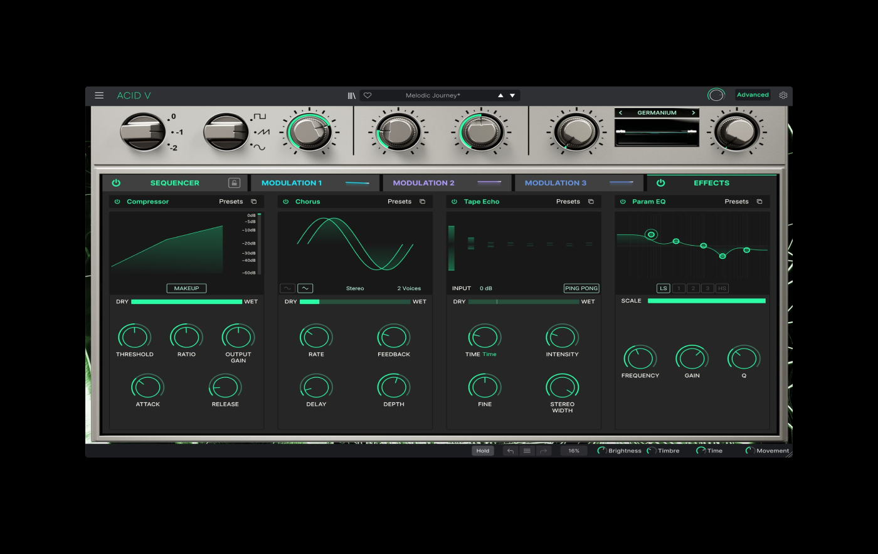Open Tape Echo effect type dropdown
Image resolution: width=878 pixels, height=554 pixels.
(x=482, y=202)
